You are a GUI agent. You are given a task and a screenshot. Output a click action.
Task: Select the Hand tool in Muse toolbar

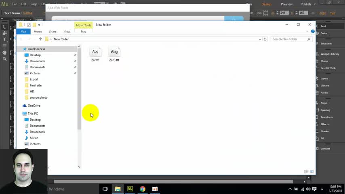(x=4, y=53)
